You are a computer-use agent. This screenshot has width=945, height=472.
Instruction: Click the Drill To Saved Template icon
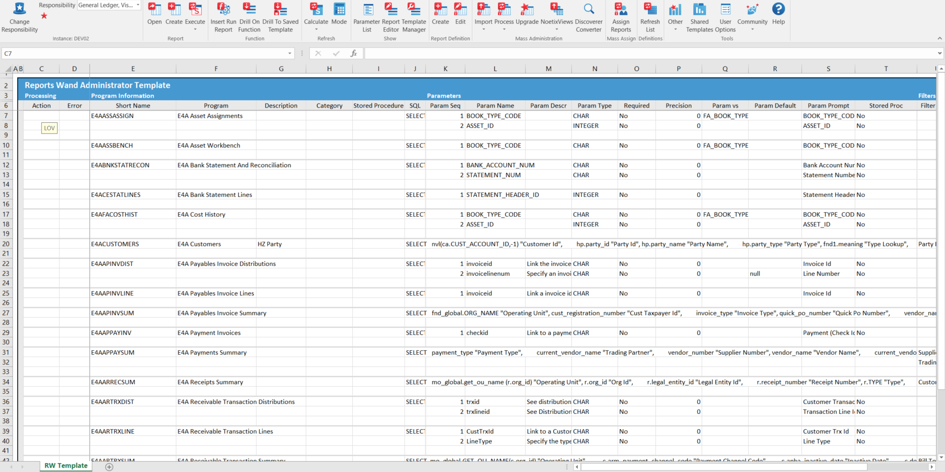click(280, 17)
